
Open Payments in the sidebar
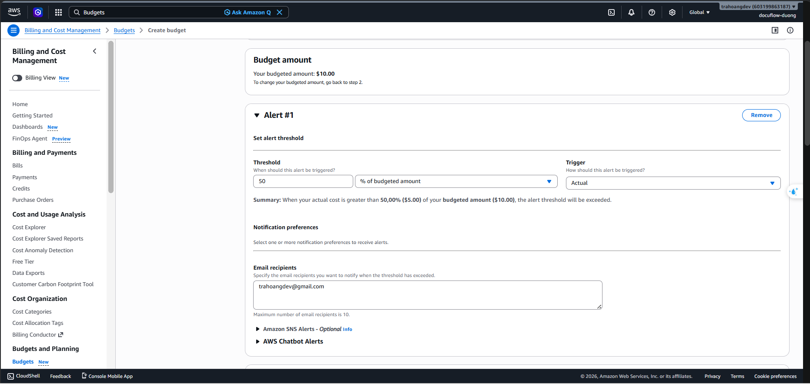[25, 177]
